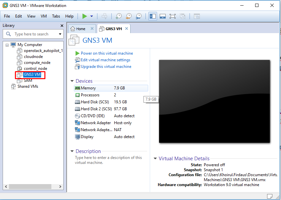Click the description text entry area
The width and height of the screenshot is (281, 200).
point(108,160)
